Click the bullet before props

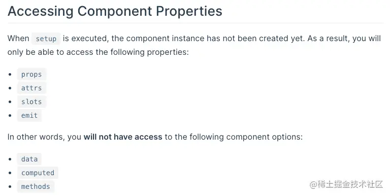(10, 74)
